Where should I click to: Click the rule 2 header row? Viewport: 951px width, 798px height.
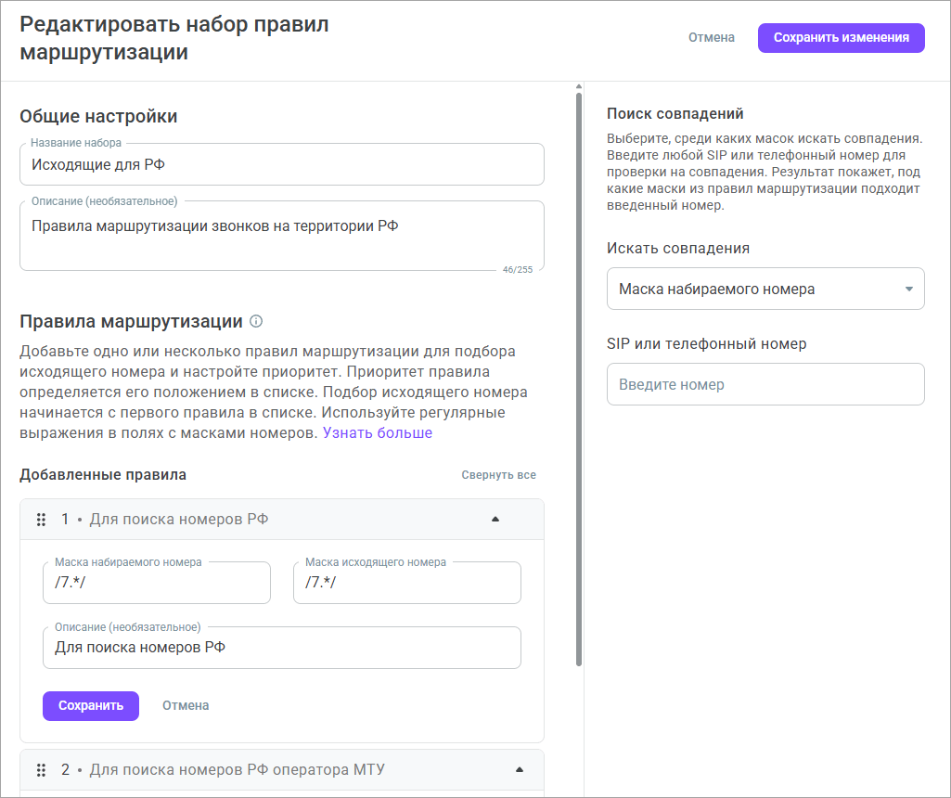(278, 769)
